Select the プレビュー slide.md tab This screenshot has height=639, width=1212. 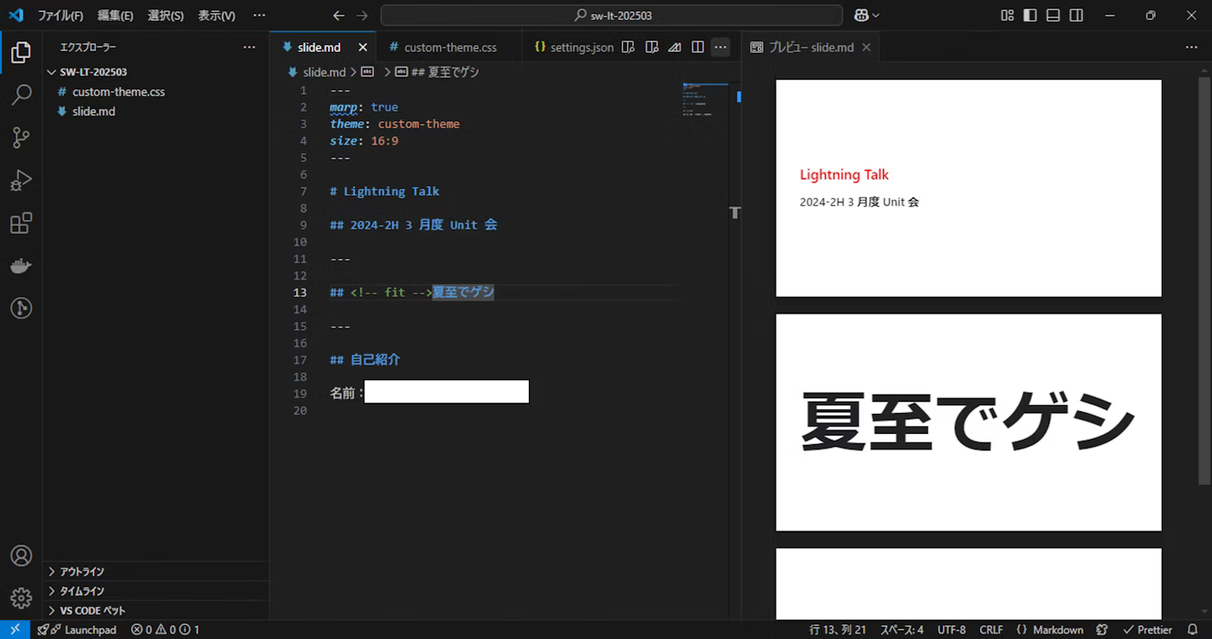pyautogui.click(x=811, y=47)
